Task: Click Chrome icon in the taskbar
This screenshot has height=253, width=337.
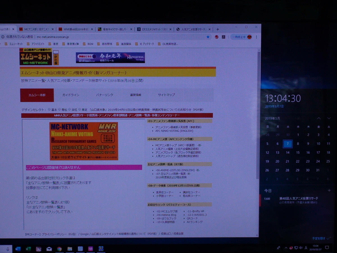Action: tap(59, 249)
